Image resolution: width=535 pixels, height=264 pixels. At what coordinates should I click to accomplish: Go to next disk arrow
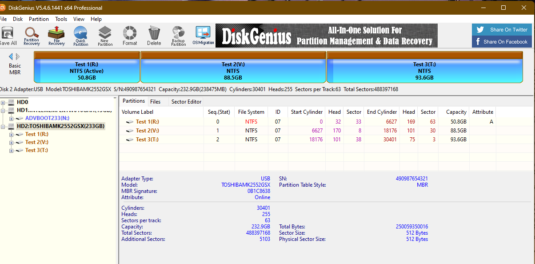[x=18, y=56]
